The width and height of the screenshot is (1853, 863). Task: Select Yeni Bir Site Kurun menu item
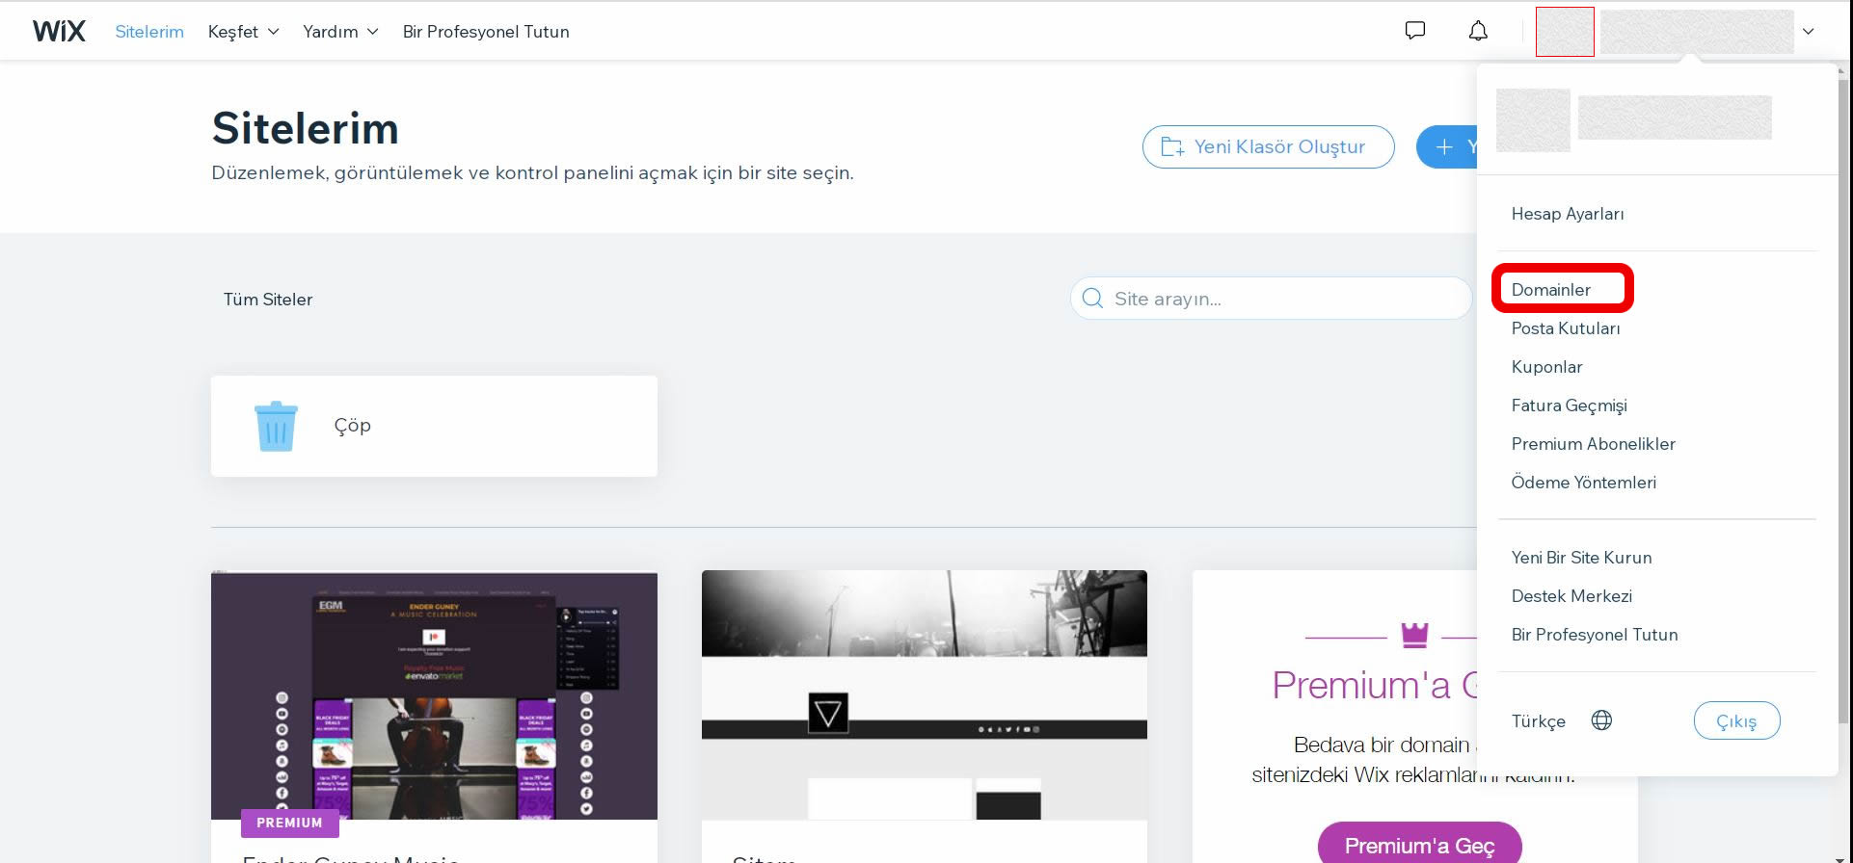coord(1581,558)
